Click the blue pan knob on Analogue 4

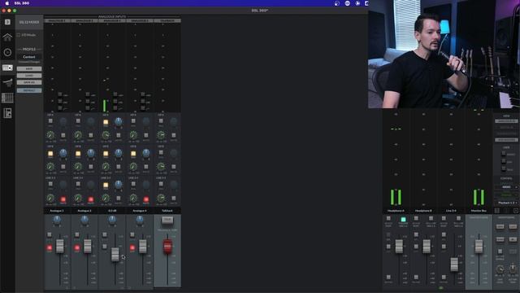click(140, 219)
